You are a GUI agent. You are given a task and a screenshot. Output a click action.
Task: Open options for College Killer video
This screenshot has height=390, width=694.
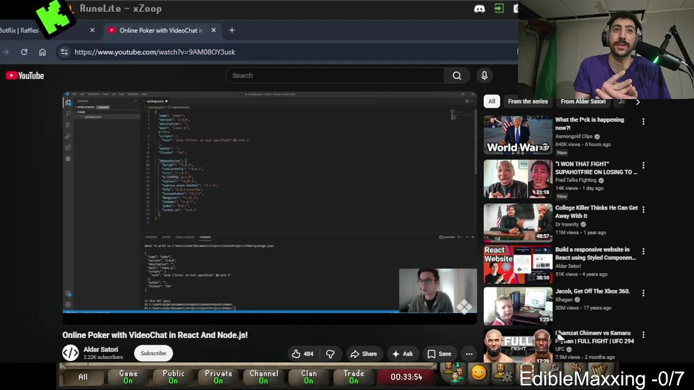[643, 209]
